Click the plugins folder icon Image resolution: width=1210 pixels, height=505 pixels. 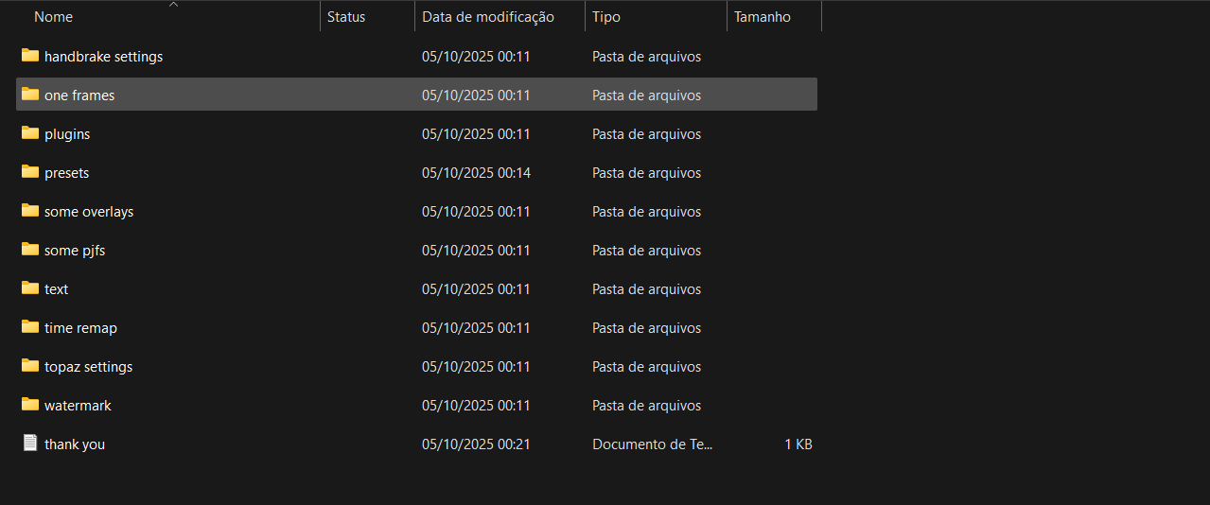point(30,133)
